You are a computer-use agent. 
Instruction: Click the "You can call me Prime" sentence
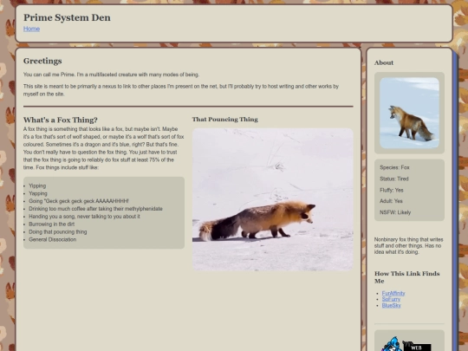(x=111, y=75)
